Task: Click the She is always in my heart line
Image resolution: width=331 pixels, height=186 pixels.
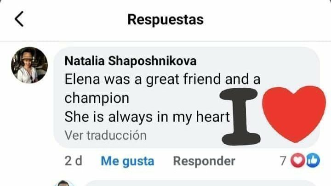Action: (147, 117)
